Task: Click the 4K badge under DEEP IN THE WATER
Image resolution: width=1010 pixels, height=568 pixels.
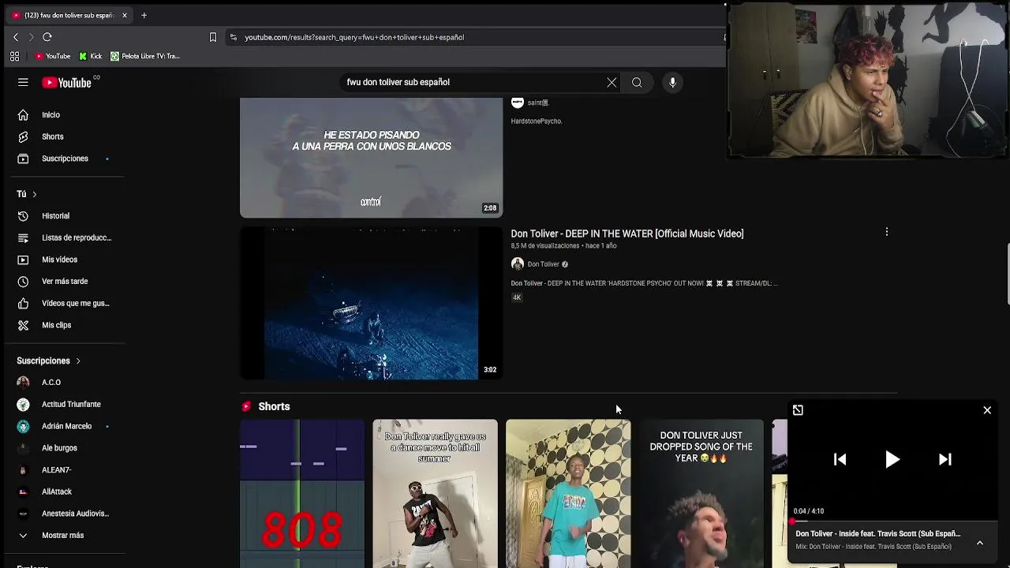Action: pyautogui.click(x=517, y=297)
